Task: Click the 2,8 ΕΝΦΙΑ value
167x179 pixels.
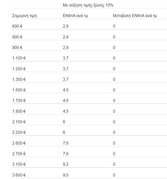Action: click(66, 27)
